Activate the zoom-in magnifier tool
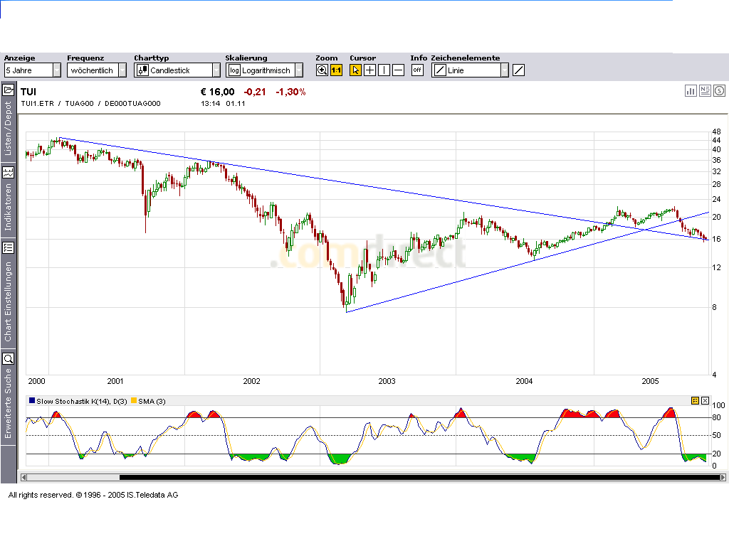Image resolution: width=729 pixels, height=546 pixels. (322, 70)
